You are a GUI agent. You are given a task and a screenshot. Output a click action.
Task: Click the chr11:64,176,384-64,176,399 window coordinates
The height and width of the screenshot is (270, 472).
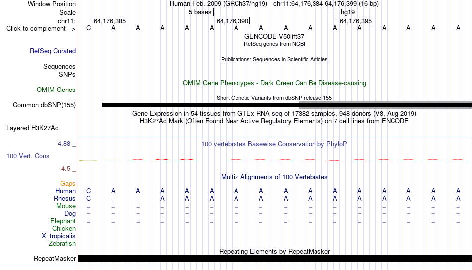pyautogui.click(x=326, y=4)
